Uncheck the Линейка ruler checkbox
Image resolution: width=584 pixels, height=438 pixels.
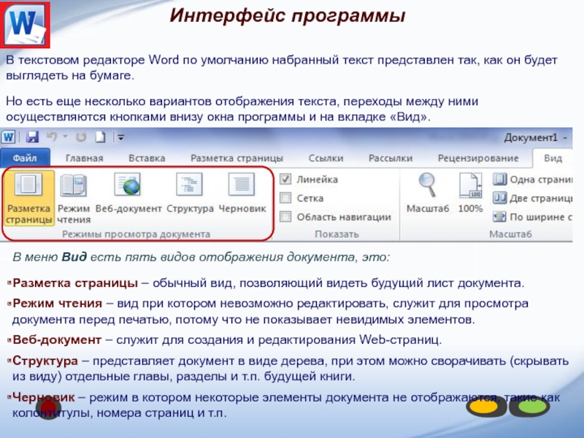pos(286,179)
